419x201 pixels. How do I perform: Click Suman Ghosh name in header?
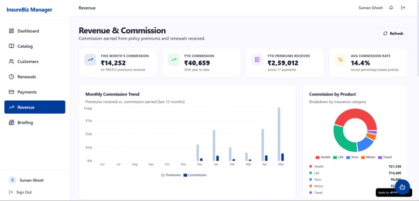tap(371, 8)
